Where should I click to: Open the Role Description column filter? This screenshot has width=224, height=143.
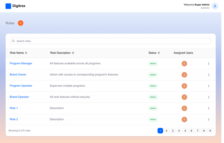73,53
